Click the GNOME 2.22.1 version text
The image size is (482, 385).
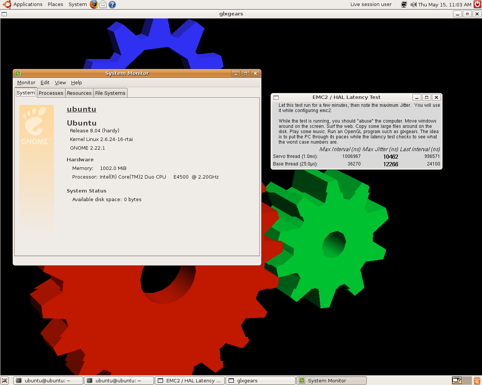(87, 148)
